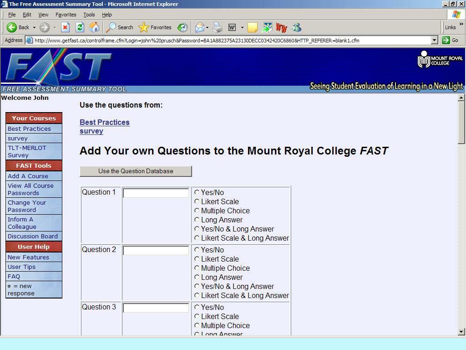
Task: Open the File menu
Action: coord(12,15)
